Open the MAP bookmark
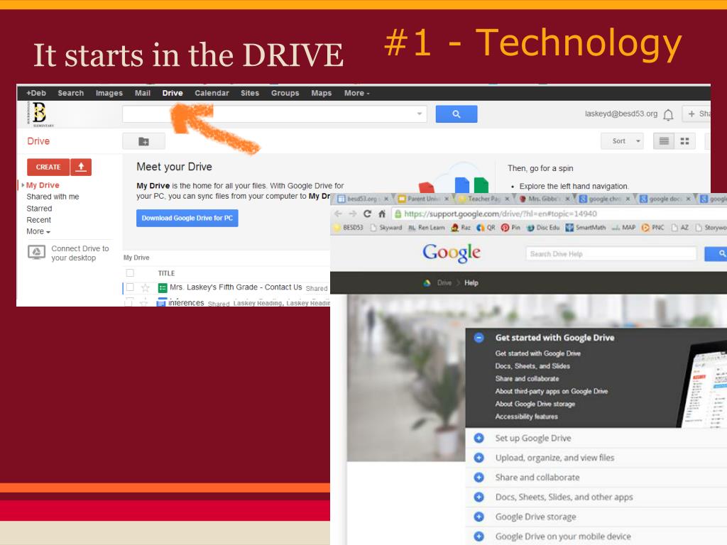The image size is (727, 545). [x=623, y=228]
